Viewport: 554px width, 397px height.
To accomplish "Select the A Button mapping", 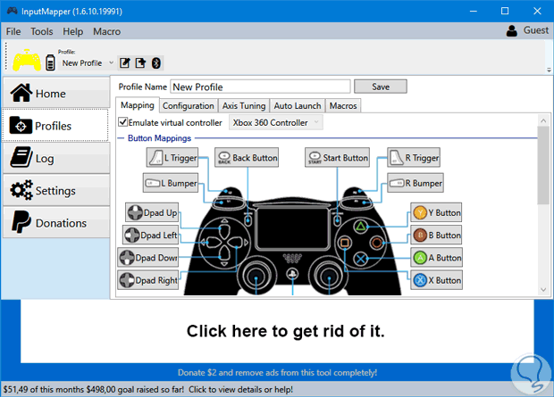I will coord(436,258).
